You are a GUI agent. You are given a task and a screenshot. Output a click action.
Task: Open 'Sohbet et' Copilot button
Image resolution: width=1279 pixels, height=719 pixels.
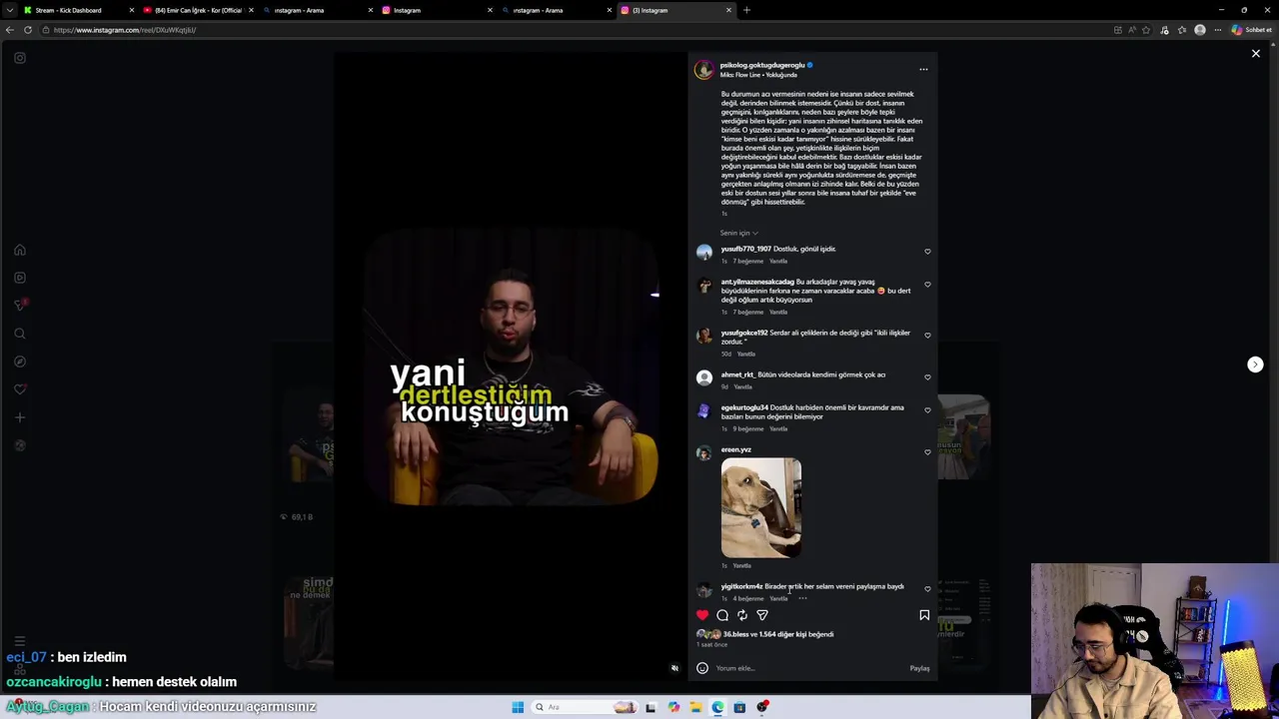(x=1252, y=30)
